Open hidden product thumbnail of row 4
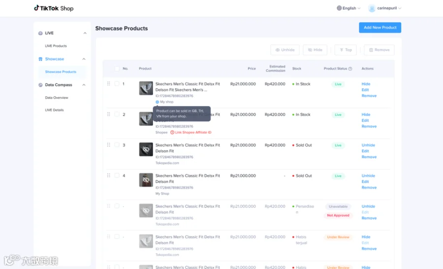The height and width of the screenshot is (269, 443). coord(146,180)
